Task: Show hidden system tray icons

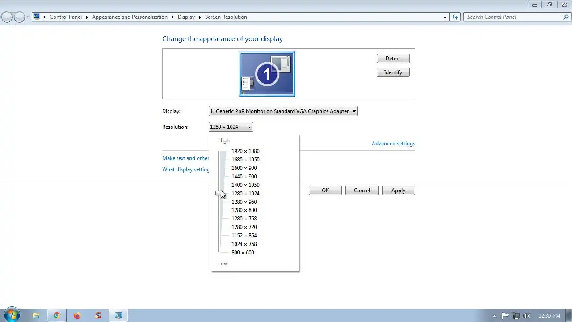Action: click(494, 316)
